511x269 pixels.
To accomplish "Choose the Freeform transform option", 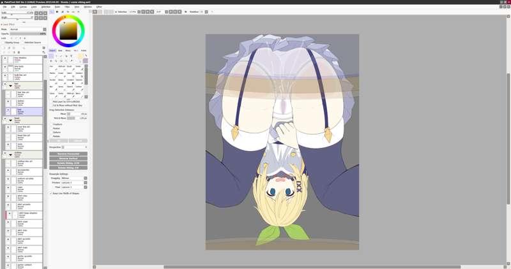I will [57, 124].
